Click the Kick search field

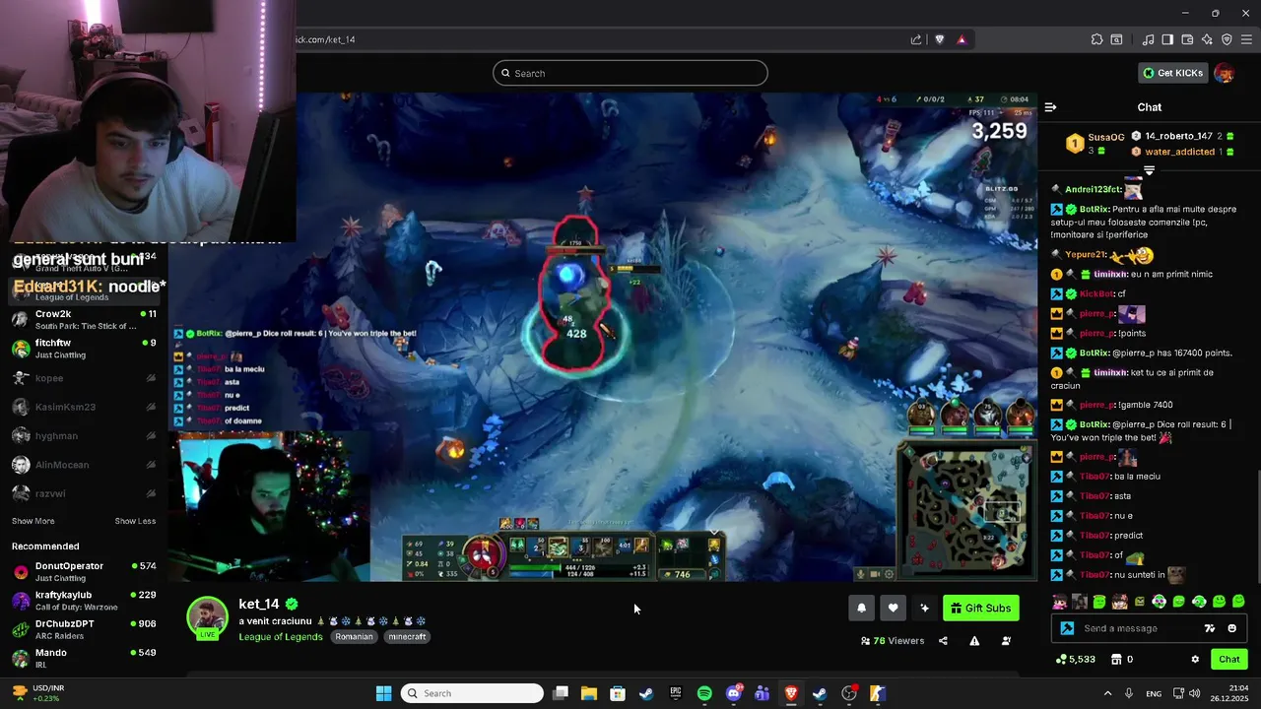click(630, 73)
